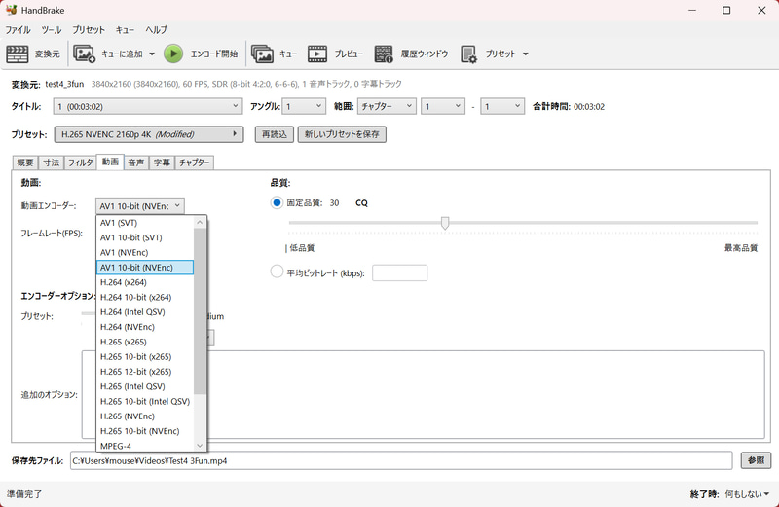The image size is (779, 507).
Task: Select H.265 (Intel QSV) encoder option
Action: [144, 386]
